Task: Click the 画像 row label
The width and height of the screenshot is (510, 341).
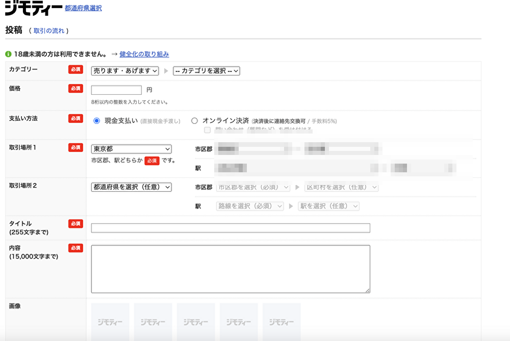Action: (15, 306)
